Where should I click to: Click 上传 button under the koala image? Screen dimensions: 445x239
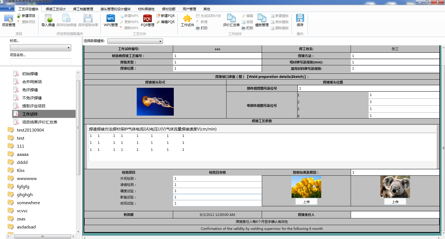click(395, 202)
